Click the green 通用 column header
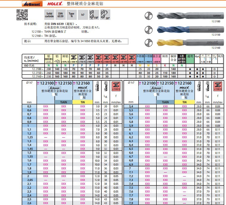Image resolution: width=226 pixels, height=205 pixels. coord(190,59)
